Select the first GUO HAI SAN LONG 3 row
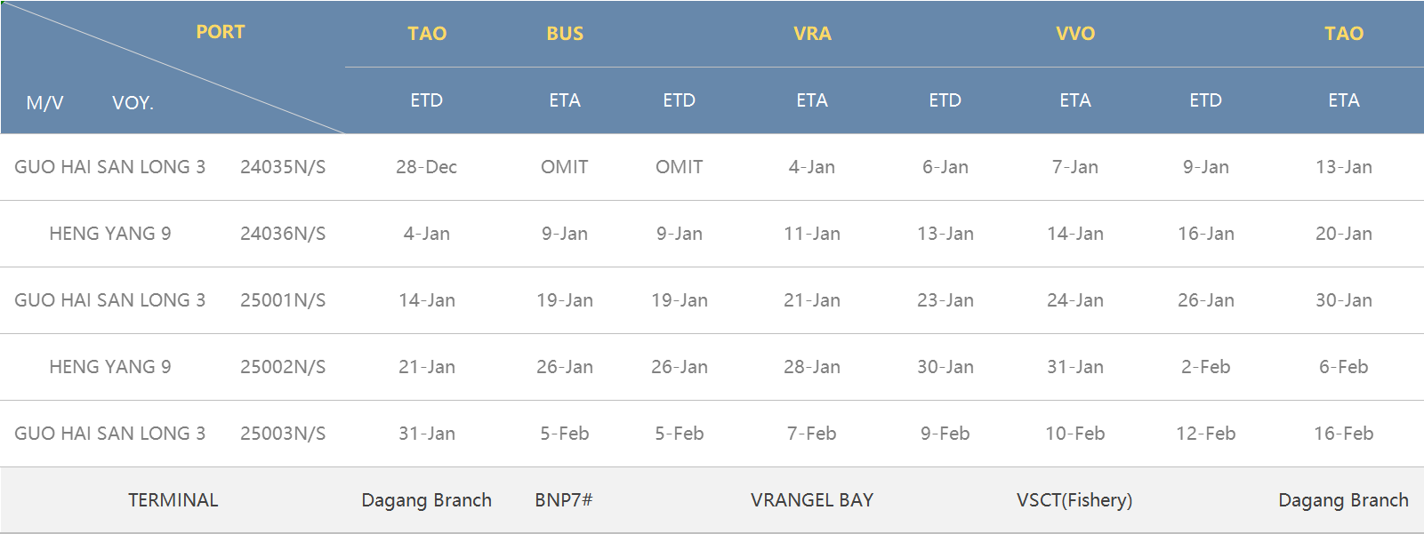 [x=712, y=167]
